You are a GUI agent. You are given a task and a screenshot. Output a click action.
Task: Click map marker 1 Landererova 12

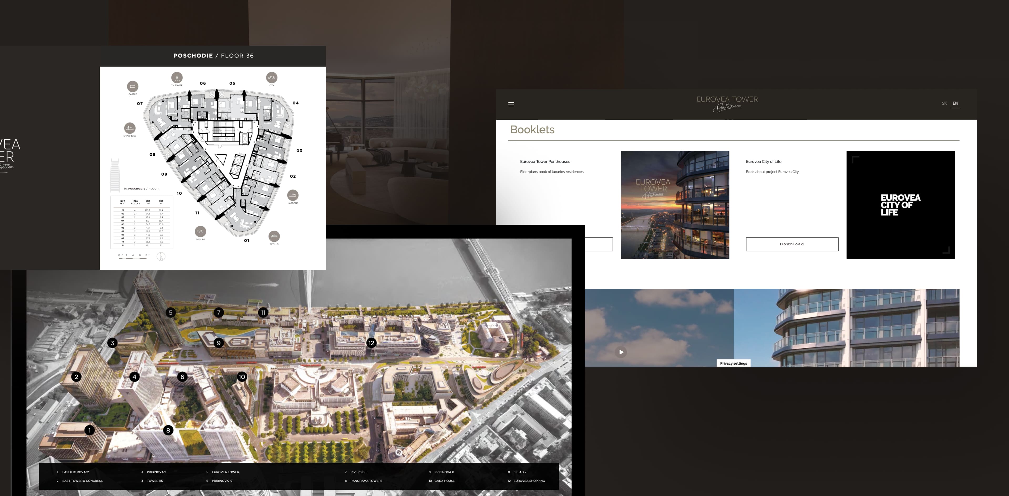coord(89,430)
